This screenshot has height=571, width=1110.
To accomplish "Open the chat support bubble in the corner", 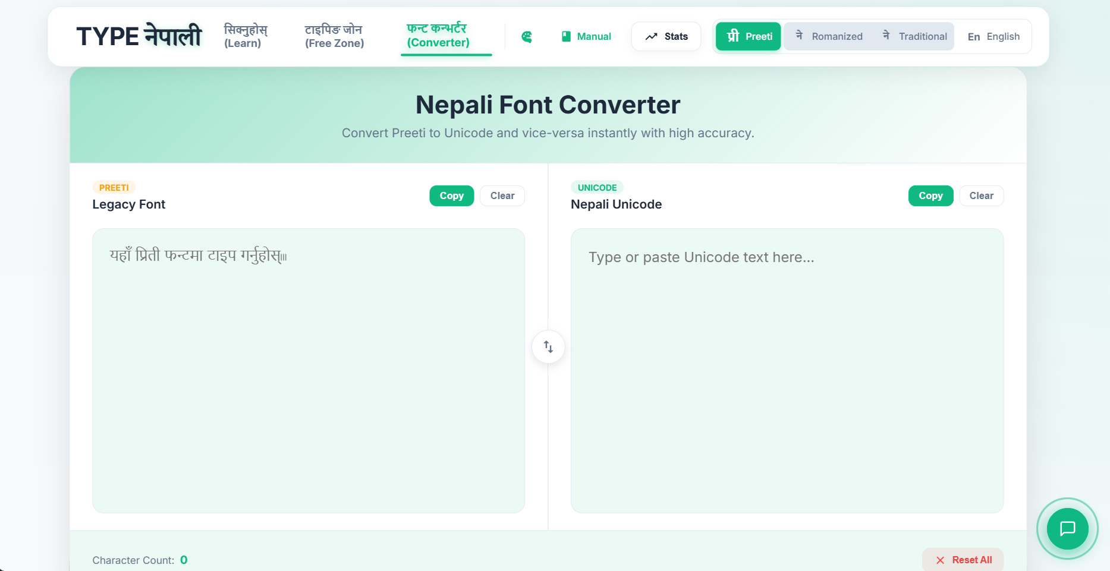I will click(1067, 529).
